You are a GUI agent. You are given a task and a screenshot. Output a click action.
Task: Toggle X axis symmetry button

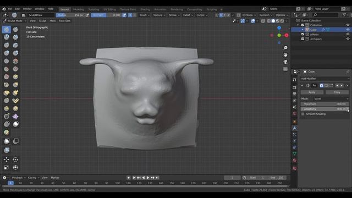click(221, 15)
